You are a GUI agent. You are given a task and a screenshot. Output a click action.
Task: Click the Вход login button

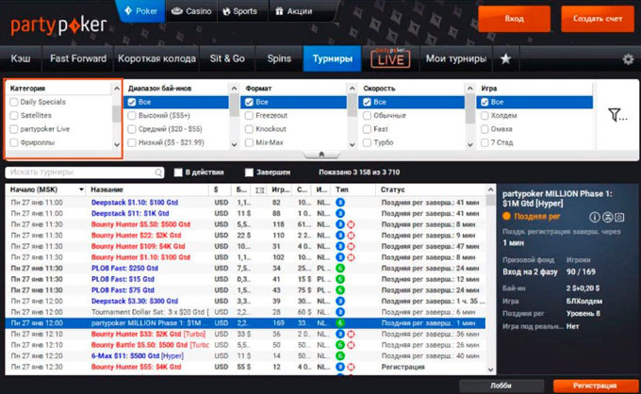tap(514, 18)
